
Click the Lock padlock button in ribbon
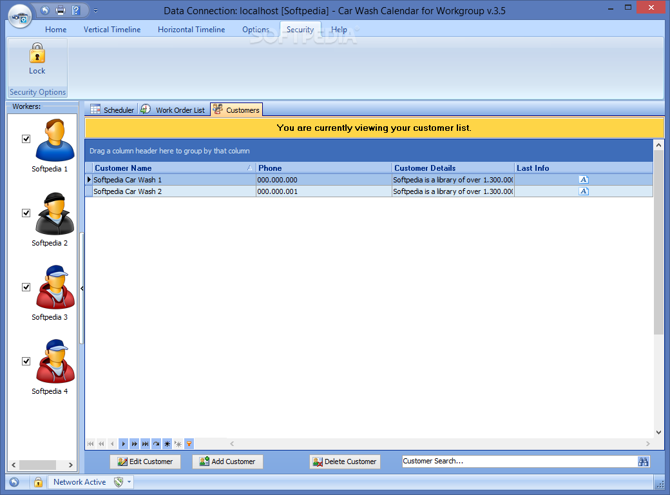[x=37, y=59]
